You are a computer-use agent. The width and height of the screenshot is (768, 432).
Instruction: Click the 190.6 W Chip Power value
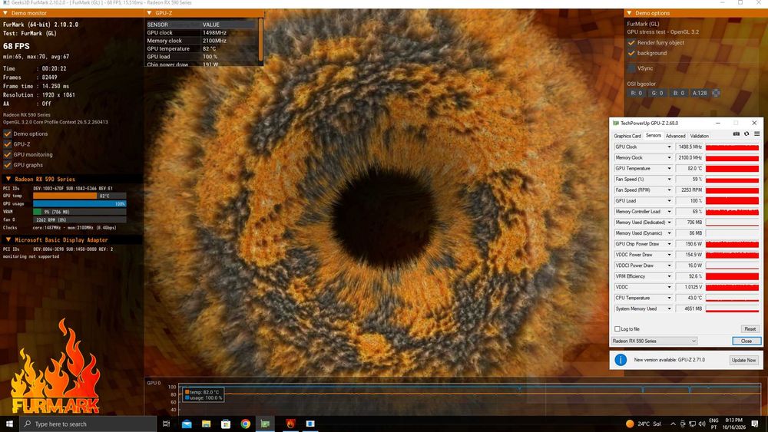click(690, 244)
